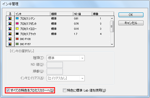Click the 順番 column header
The width and height of the screenshot is (150, 98).
pyautogui.click(x=103, y=14)
